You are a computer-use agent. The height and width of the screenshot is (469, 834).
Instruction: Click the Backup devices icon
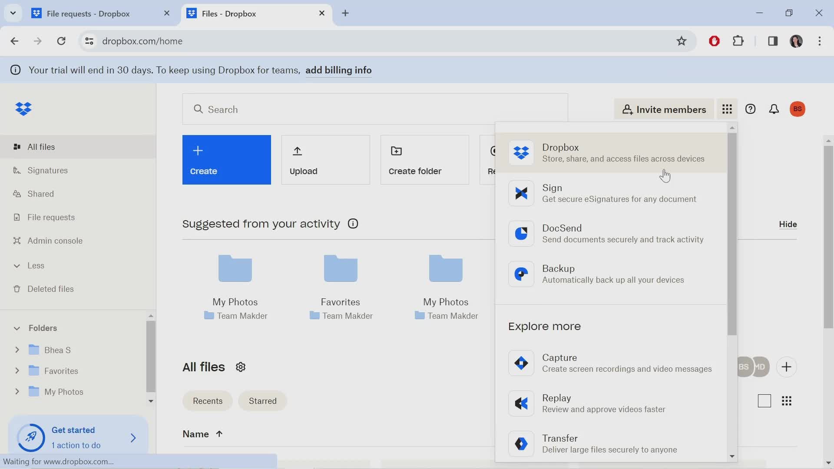pyautogui.click(x=521, y=274)
